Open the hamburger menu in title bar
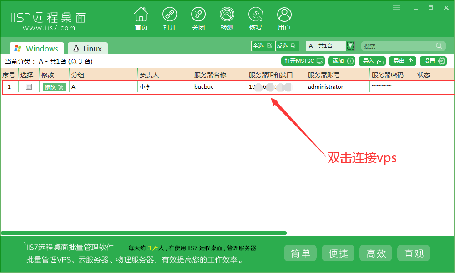 click(x=397, y=8)
